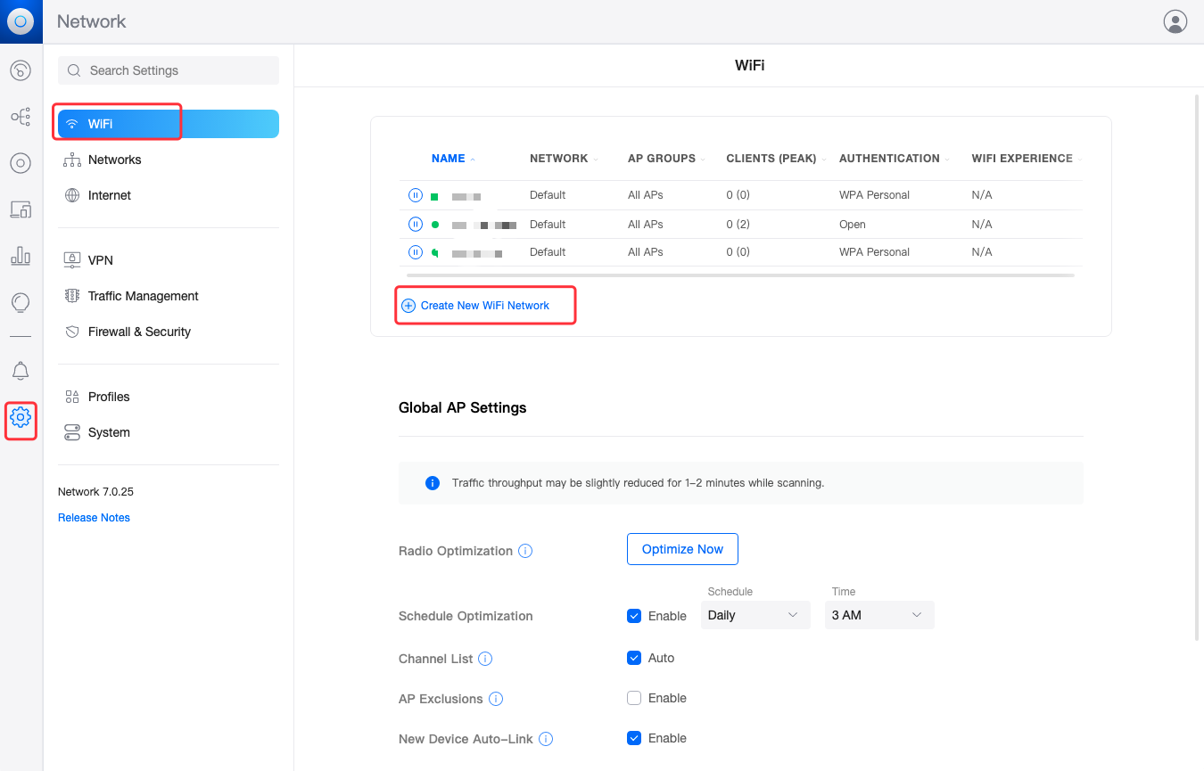The height and width of the screenshot is (771, 1204).
Task: Click Create New WiFi Network link
Action: click(x=484, y=306)
